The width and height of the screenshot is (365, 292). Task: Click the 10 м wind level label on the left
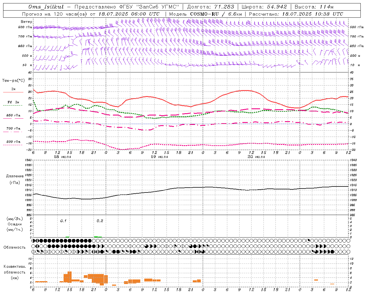(28, 65)
